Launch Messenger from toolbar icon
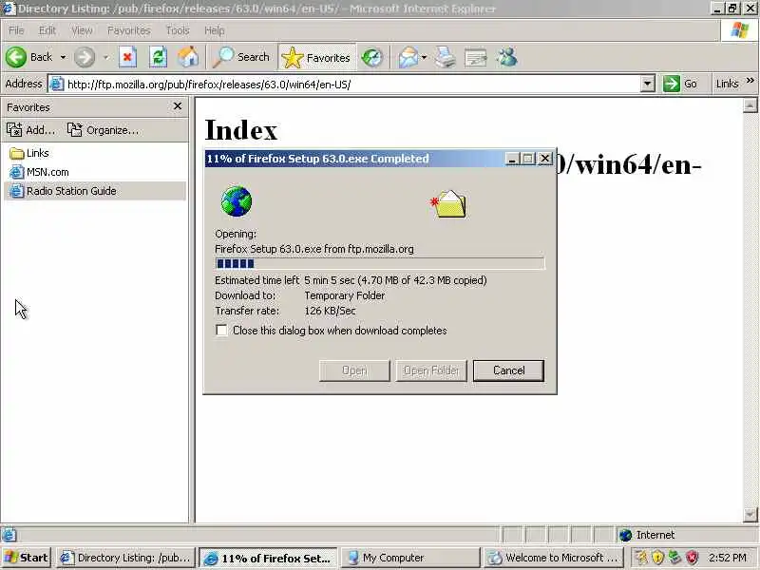The height and width of the screenshot is (570, 760). tap(507, 58)
